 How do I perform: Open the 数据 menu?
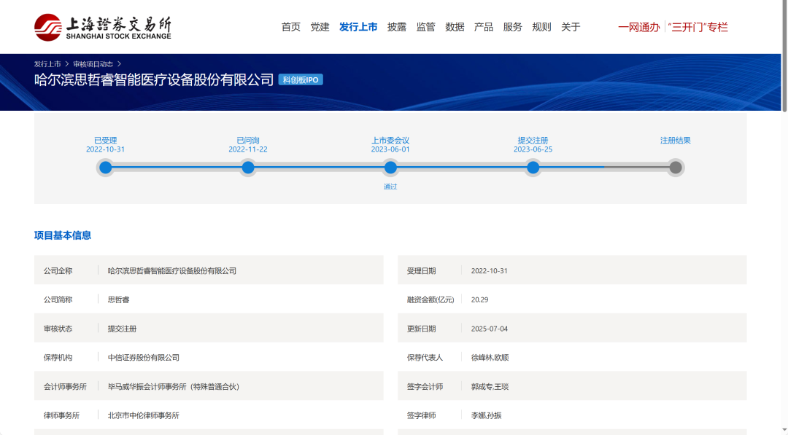455,27
